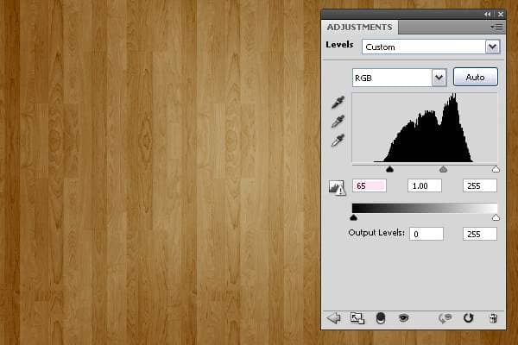Click the output black slider handle

point(353,217)
